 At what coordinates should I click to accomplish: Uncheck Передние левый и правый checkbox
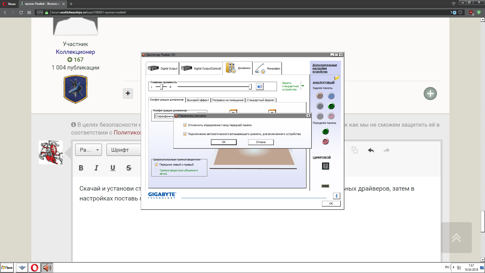click(x=156, y=165)
